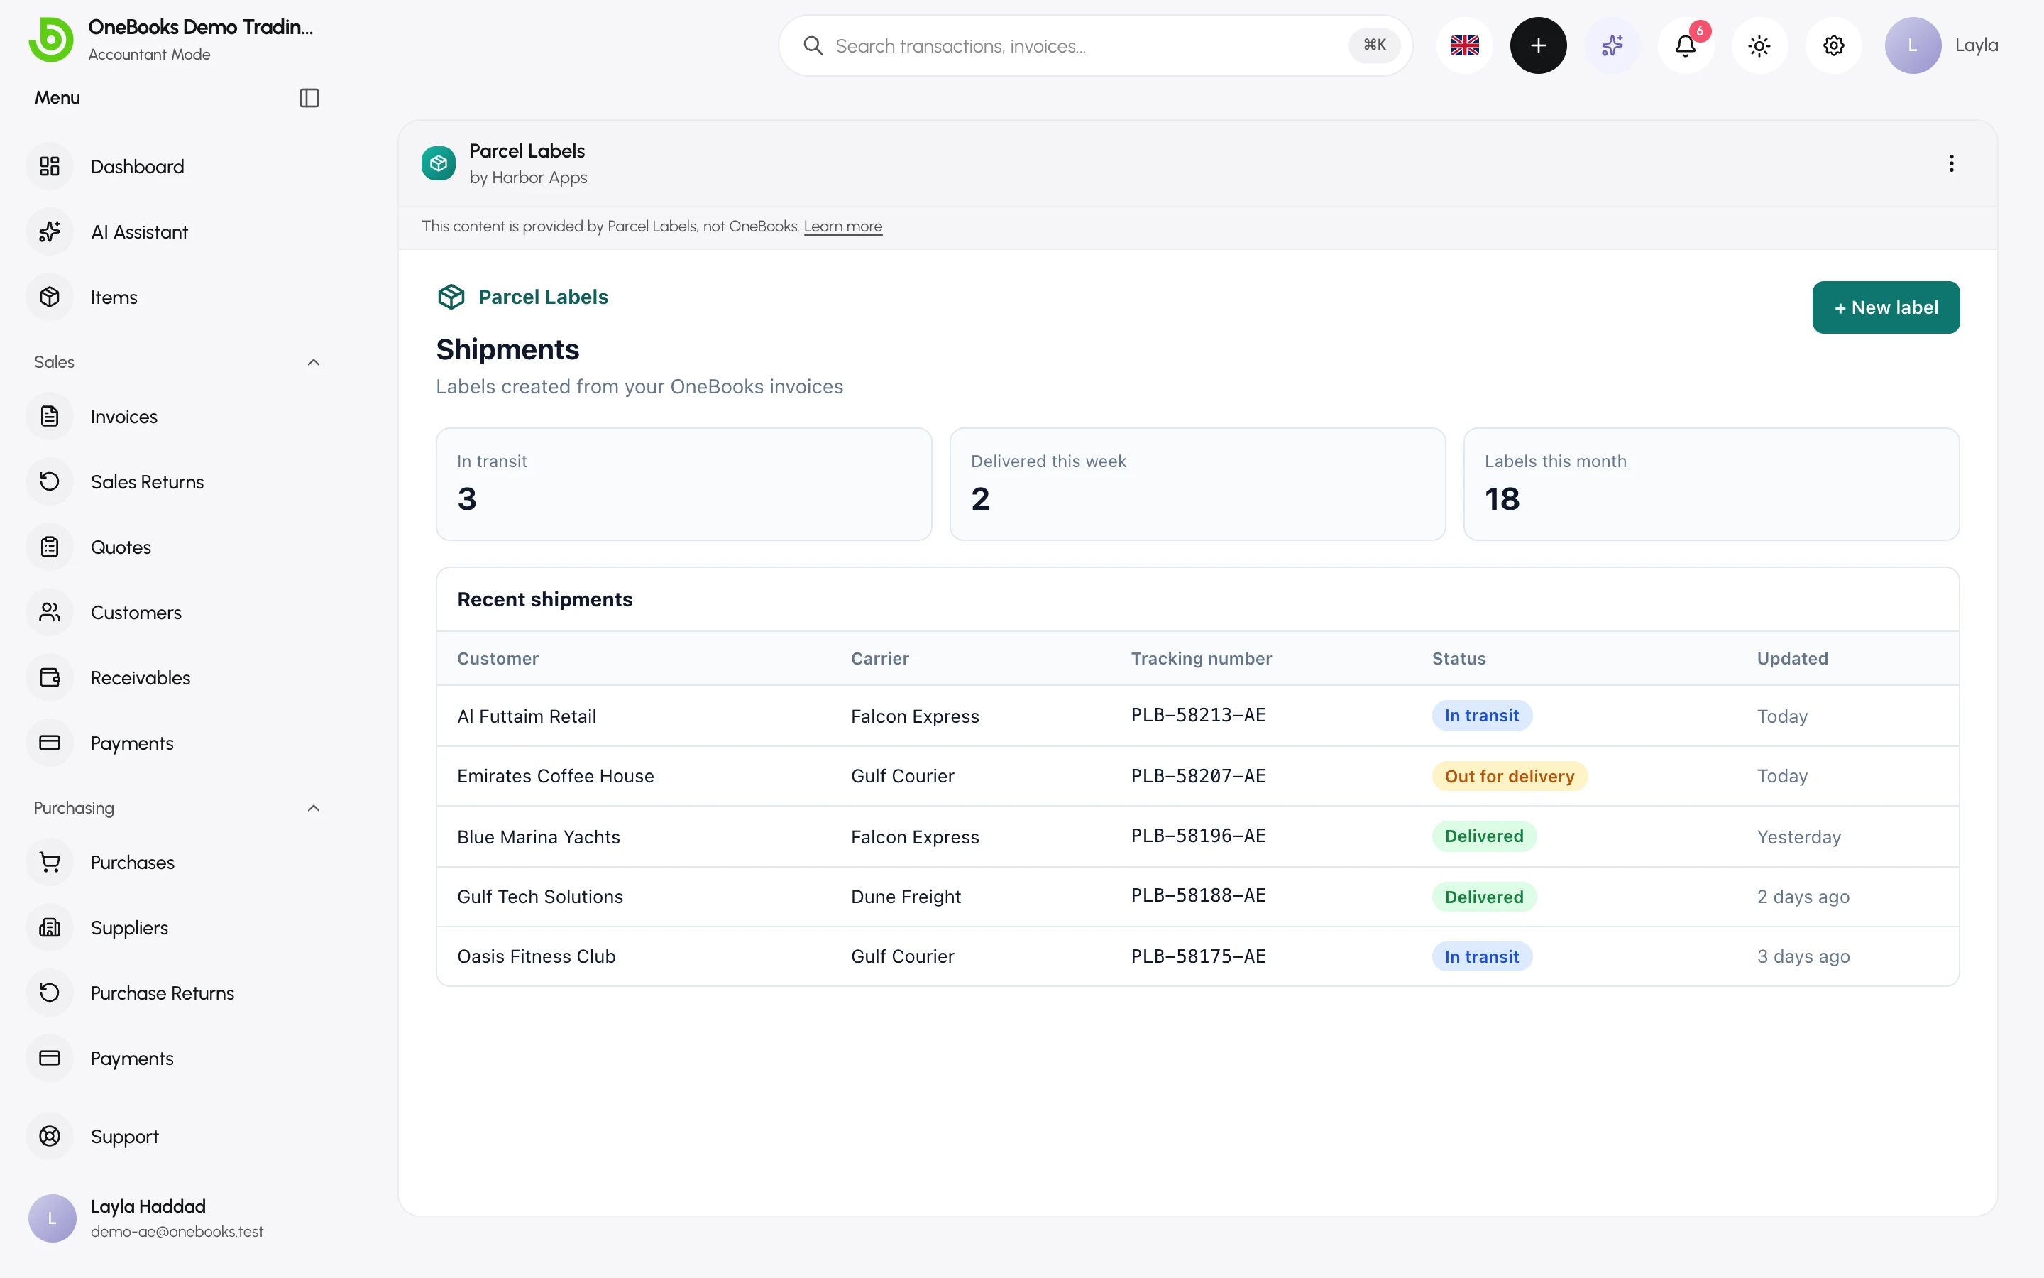Open Receivables page
2044x1278 pixels.
pyautogui.click(x=141, y=678)
